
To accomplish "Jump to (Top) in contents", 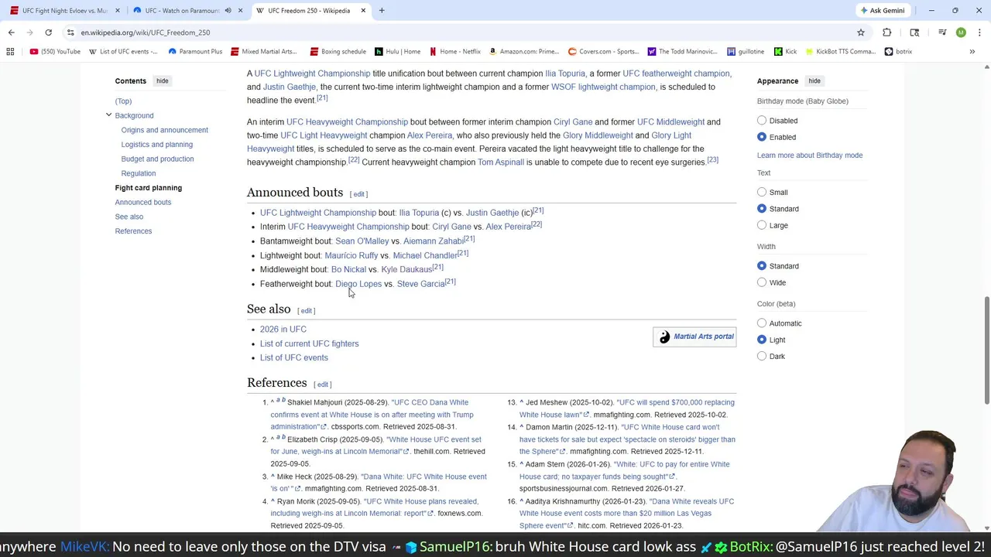I will tap(123, 101).
